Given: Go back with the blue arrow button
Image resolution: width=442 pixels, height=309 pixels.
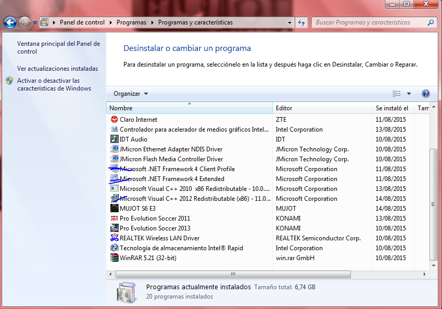Looking at the screenshot, I should [10, 23].
